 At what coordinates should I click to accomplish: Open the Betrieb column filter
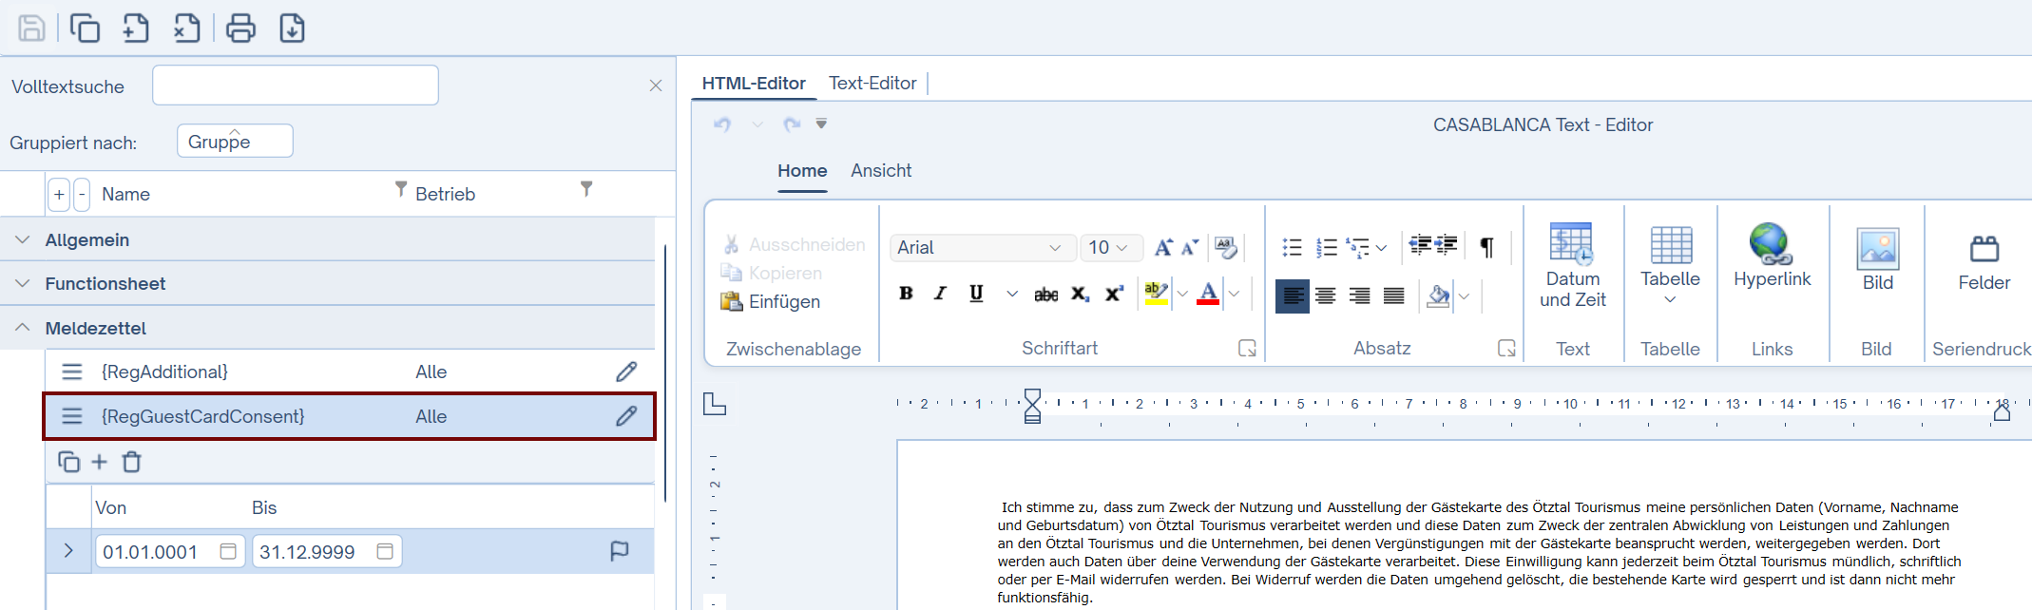[586, 189]
